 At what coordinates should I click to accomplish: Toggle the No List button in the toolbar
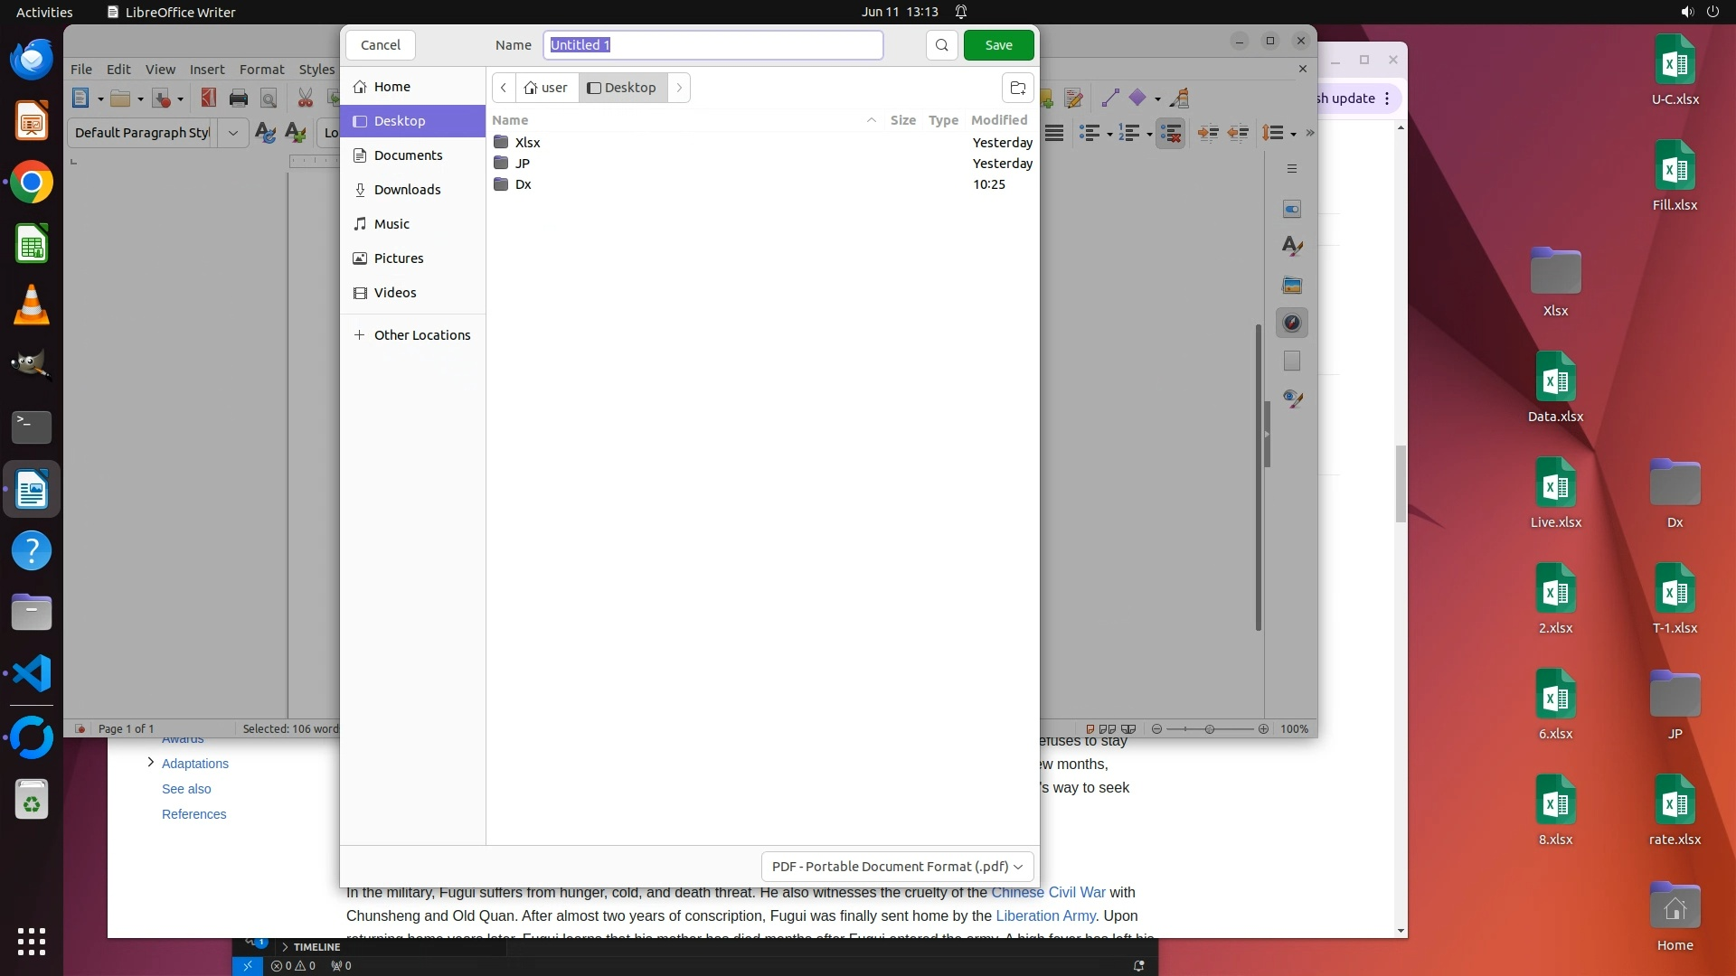[1170, 133]
